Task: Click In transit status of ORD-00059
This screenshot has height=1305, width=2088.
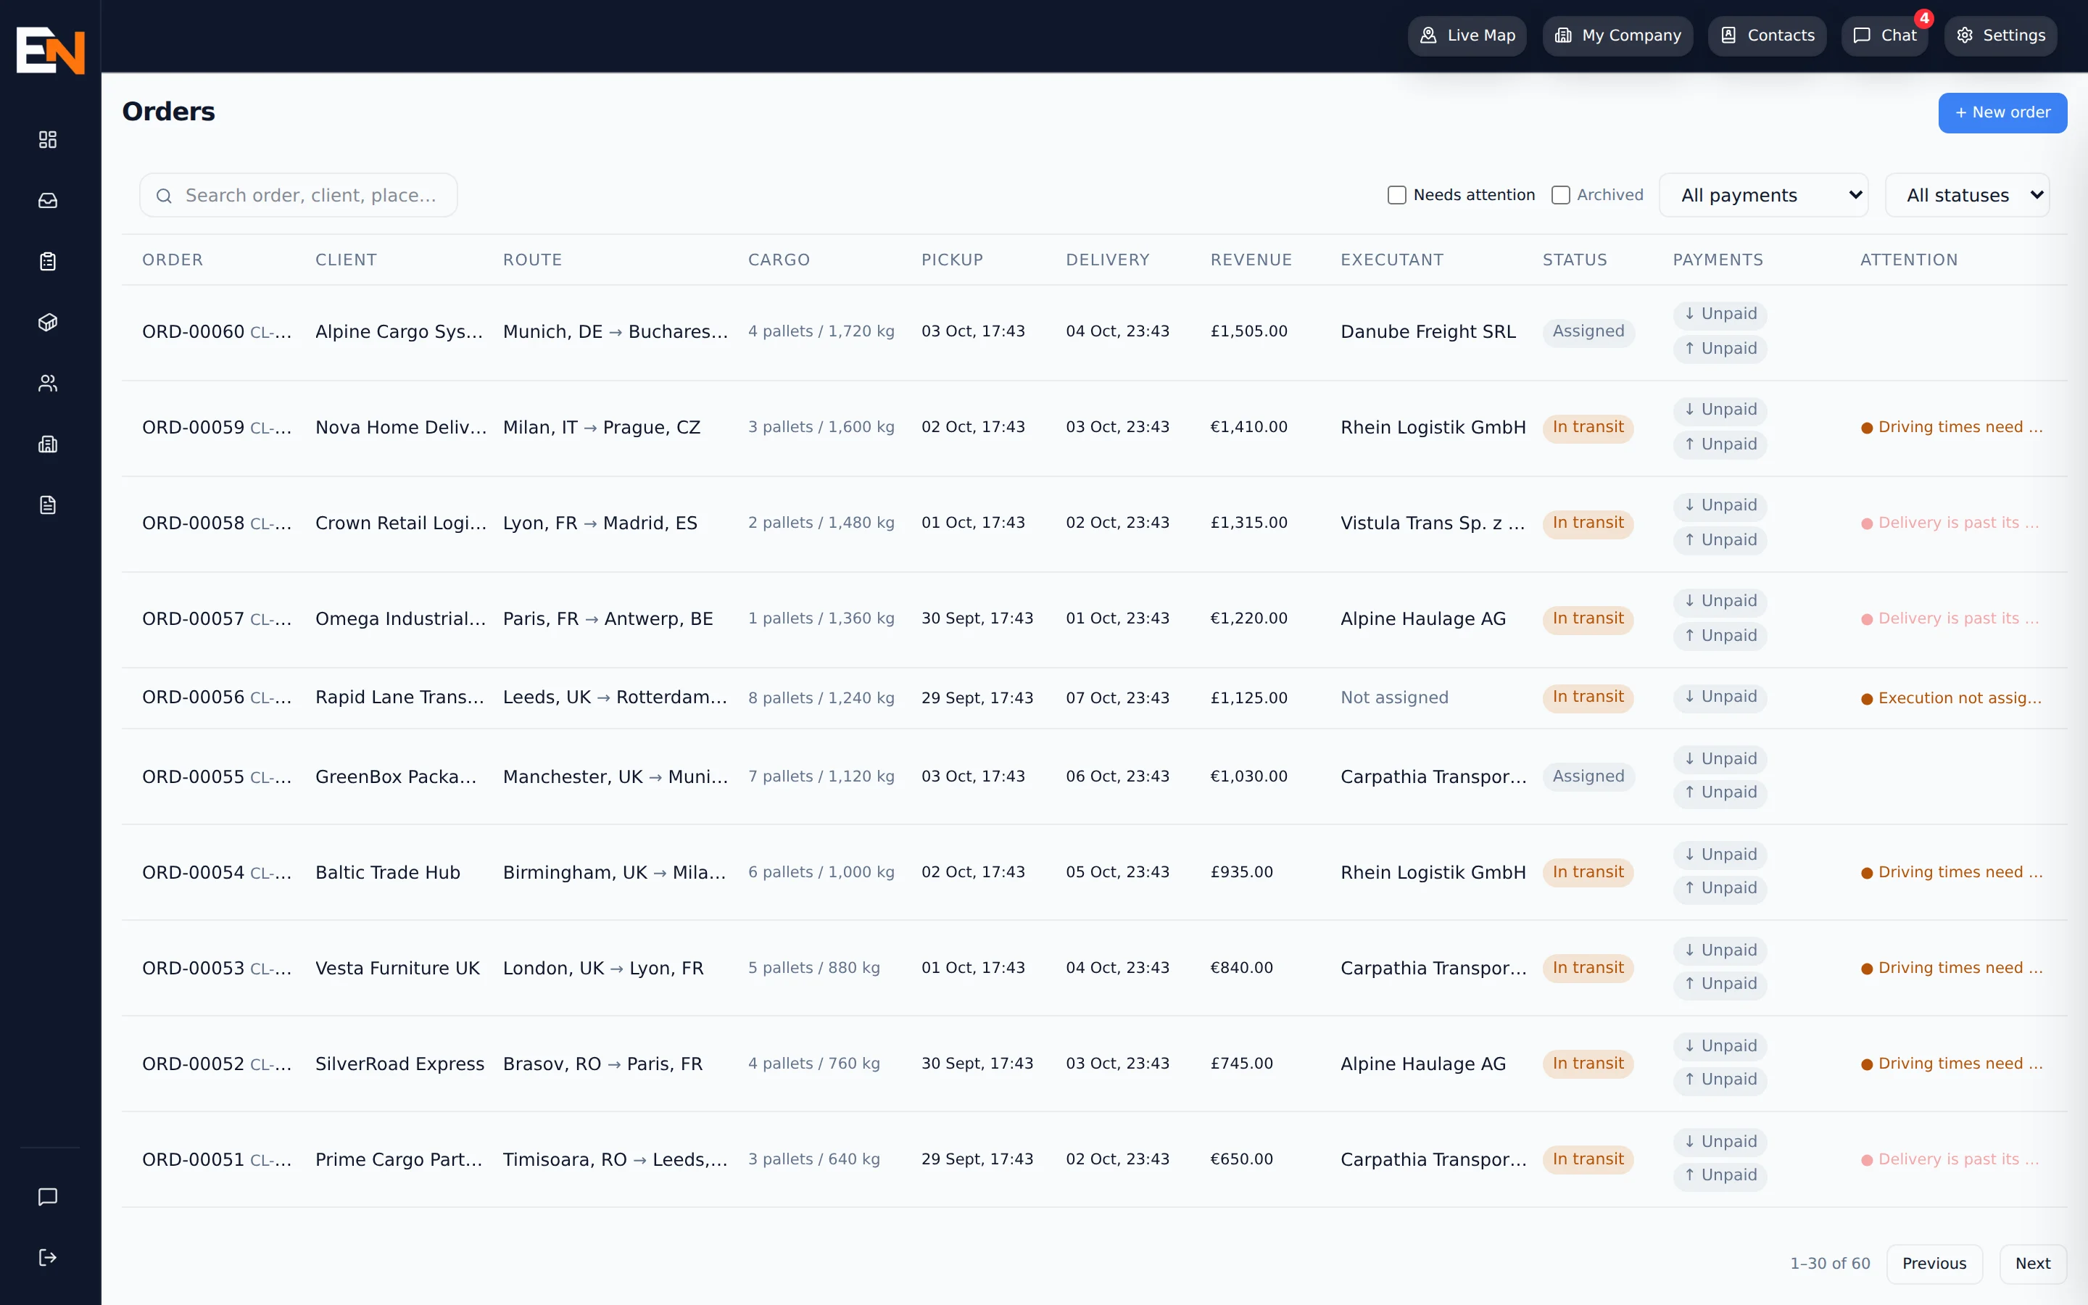Action: tap(1588, 428)
